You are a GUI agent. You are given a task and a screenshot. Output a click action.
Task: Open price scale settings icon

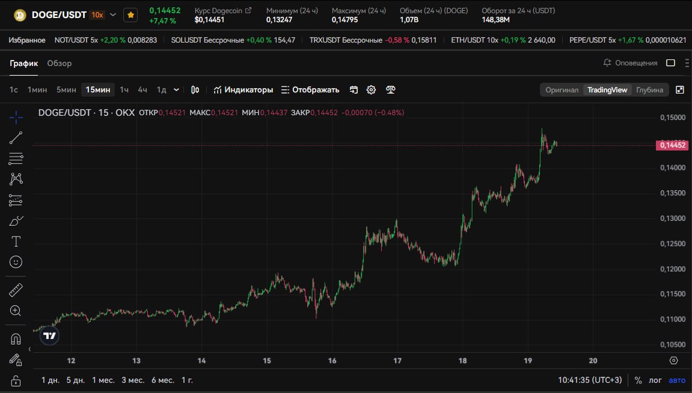coord(673,361)
